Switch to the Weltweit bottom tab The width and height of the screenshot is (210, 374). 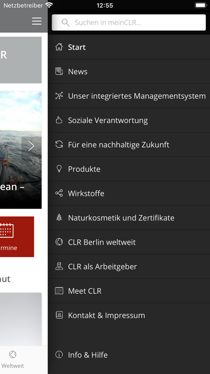point(13,360)
